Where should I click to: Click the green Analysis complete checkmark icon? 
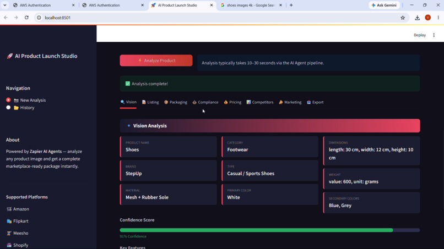coord(128,84)
